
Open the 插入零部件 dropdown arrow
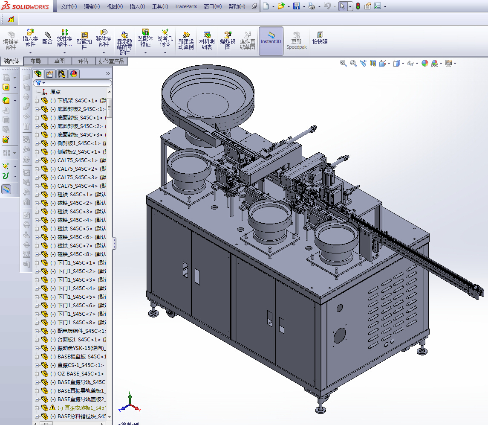point(30,52)
